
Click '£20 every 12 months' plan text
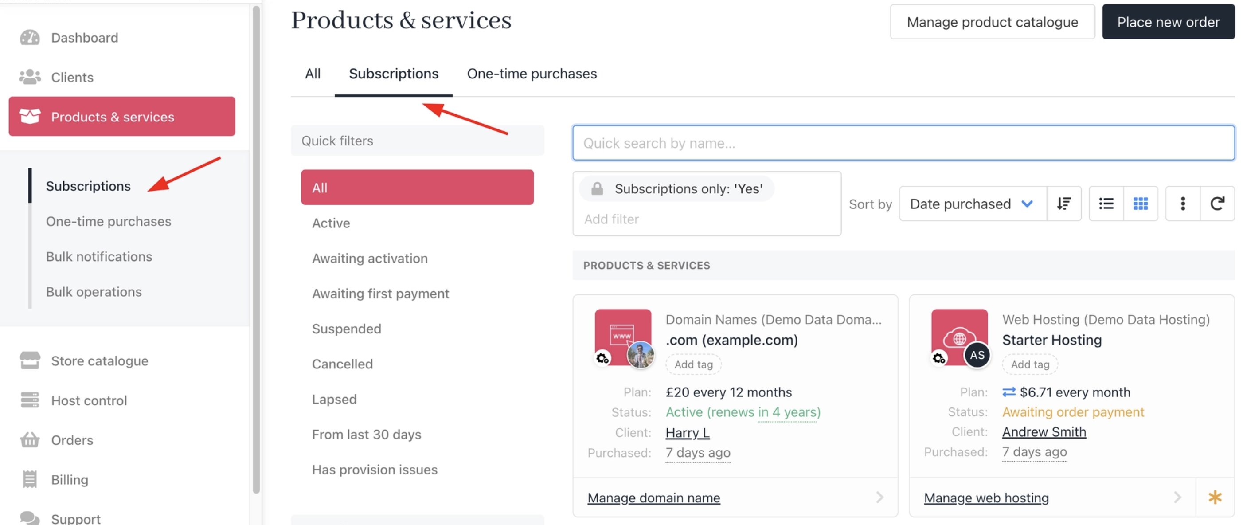[x=729, y=392]
